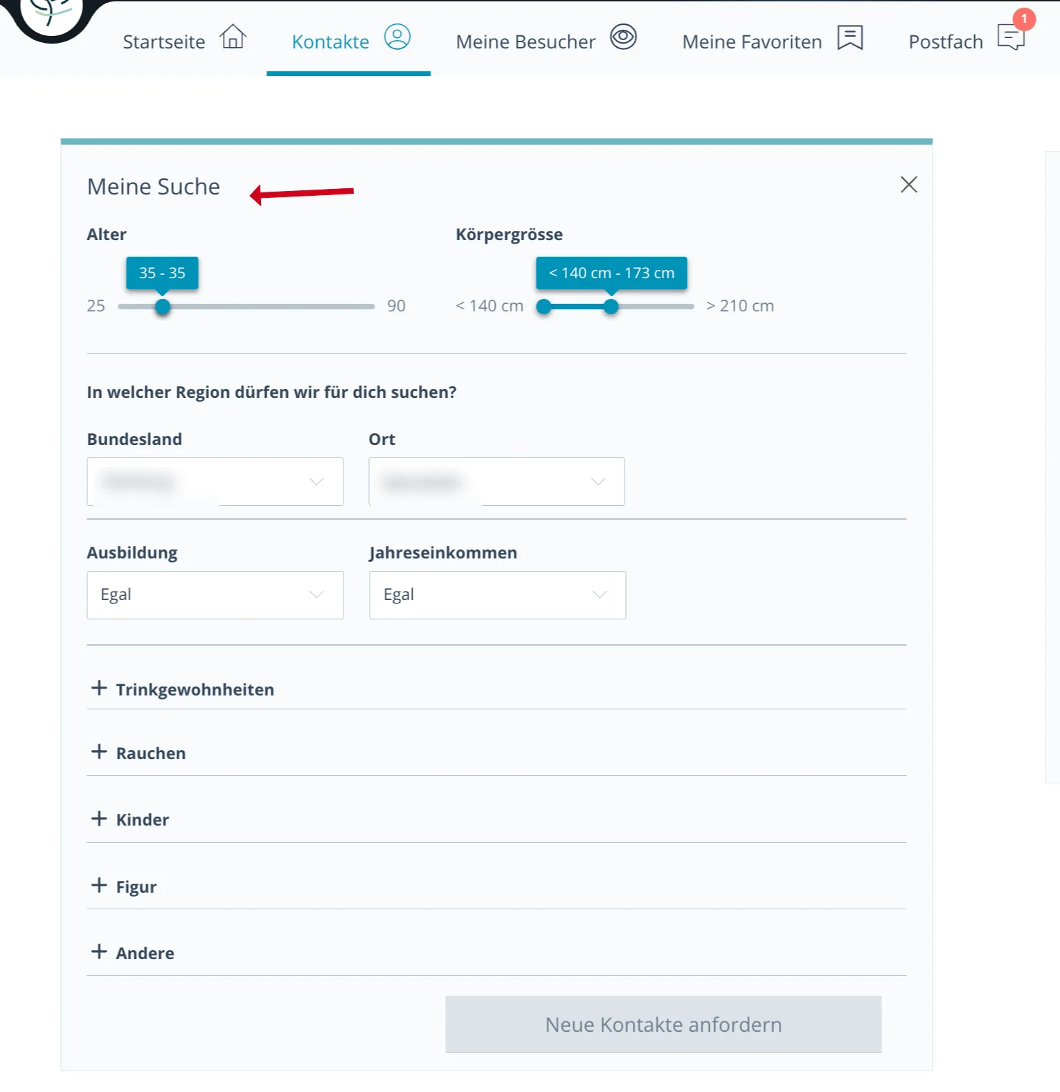The width and height of the screenshot is (1060, 1092).
Task: Open the Ausbildung dropdown
Action: point(215,595)
